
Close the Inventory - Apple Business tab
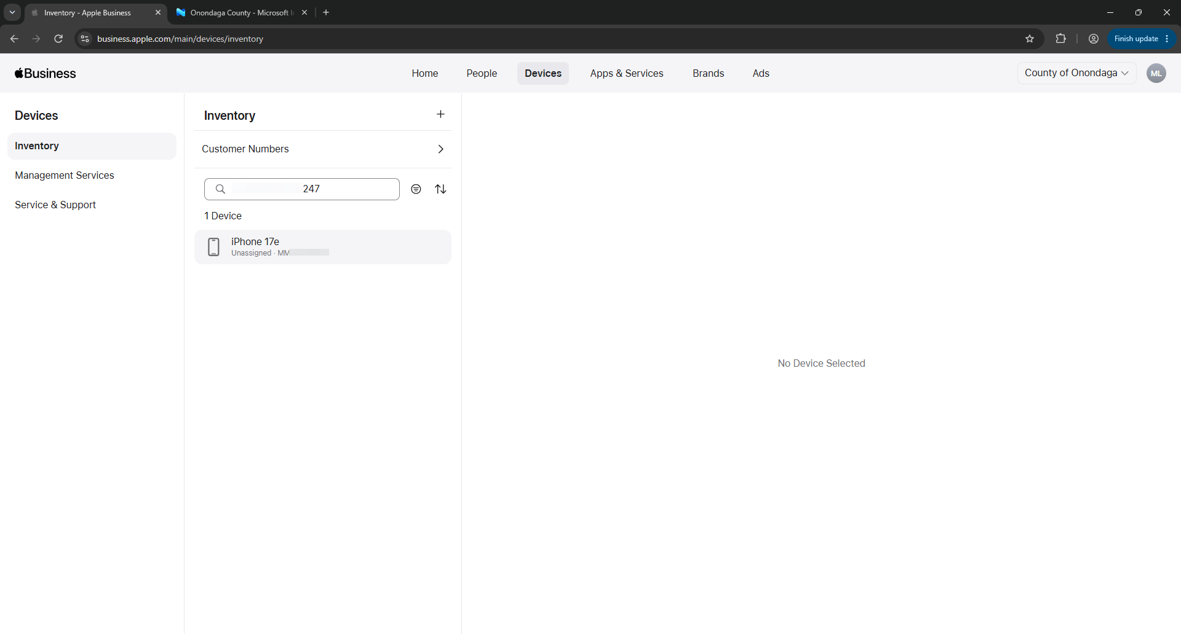click(x=158, y=12)
